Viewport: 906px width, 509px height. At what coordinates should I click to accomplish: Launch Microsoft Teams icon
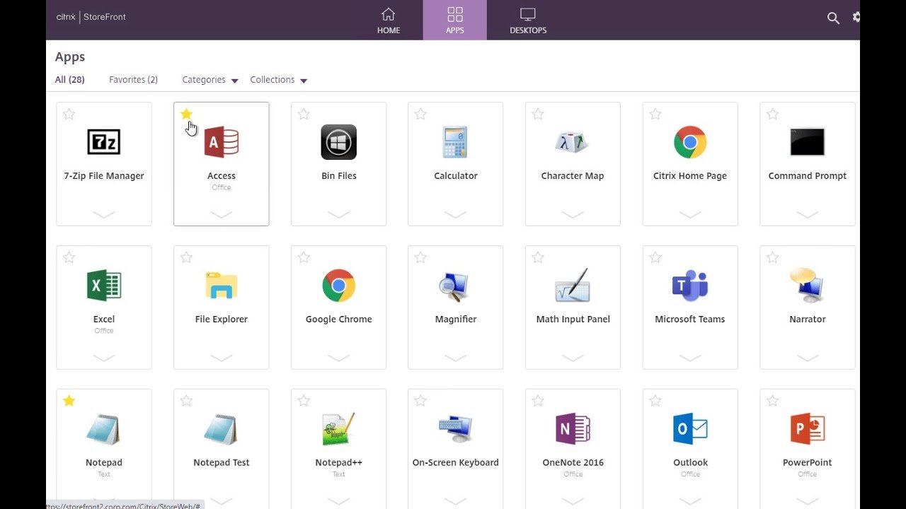(690, 286)
